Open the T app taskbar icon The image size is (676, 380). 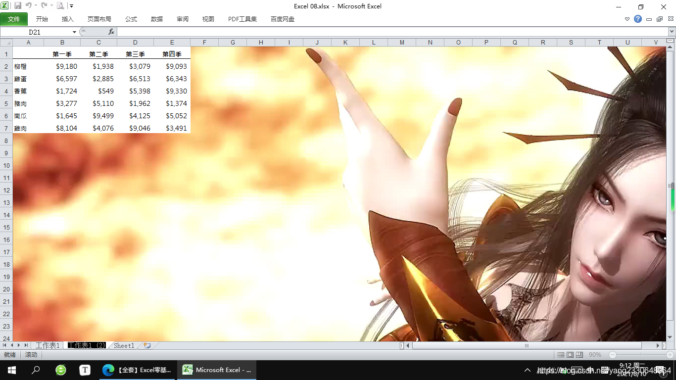(85, 370)
